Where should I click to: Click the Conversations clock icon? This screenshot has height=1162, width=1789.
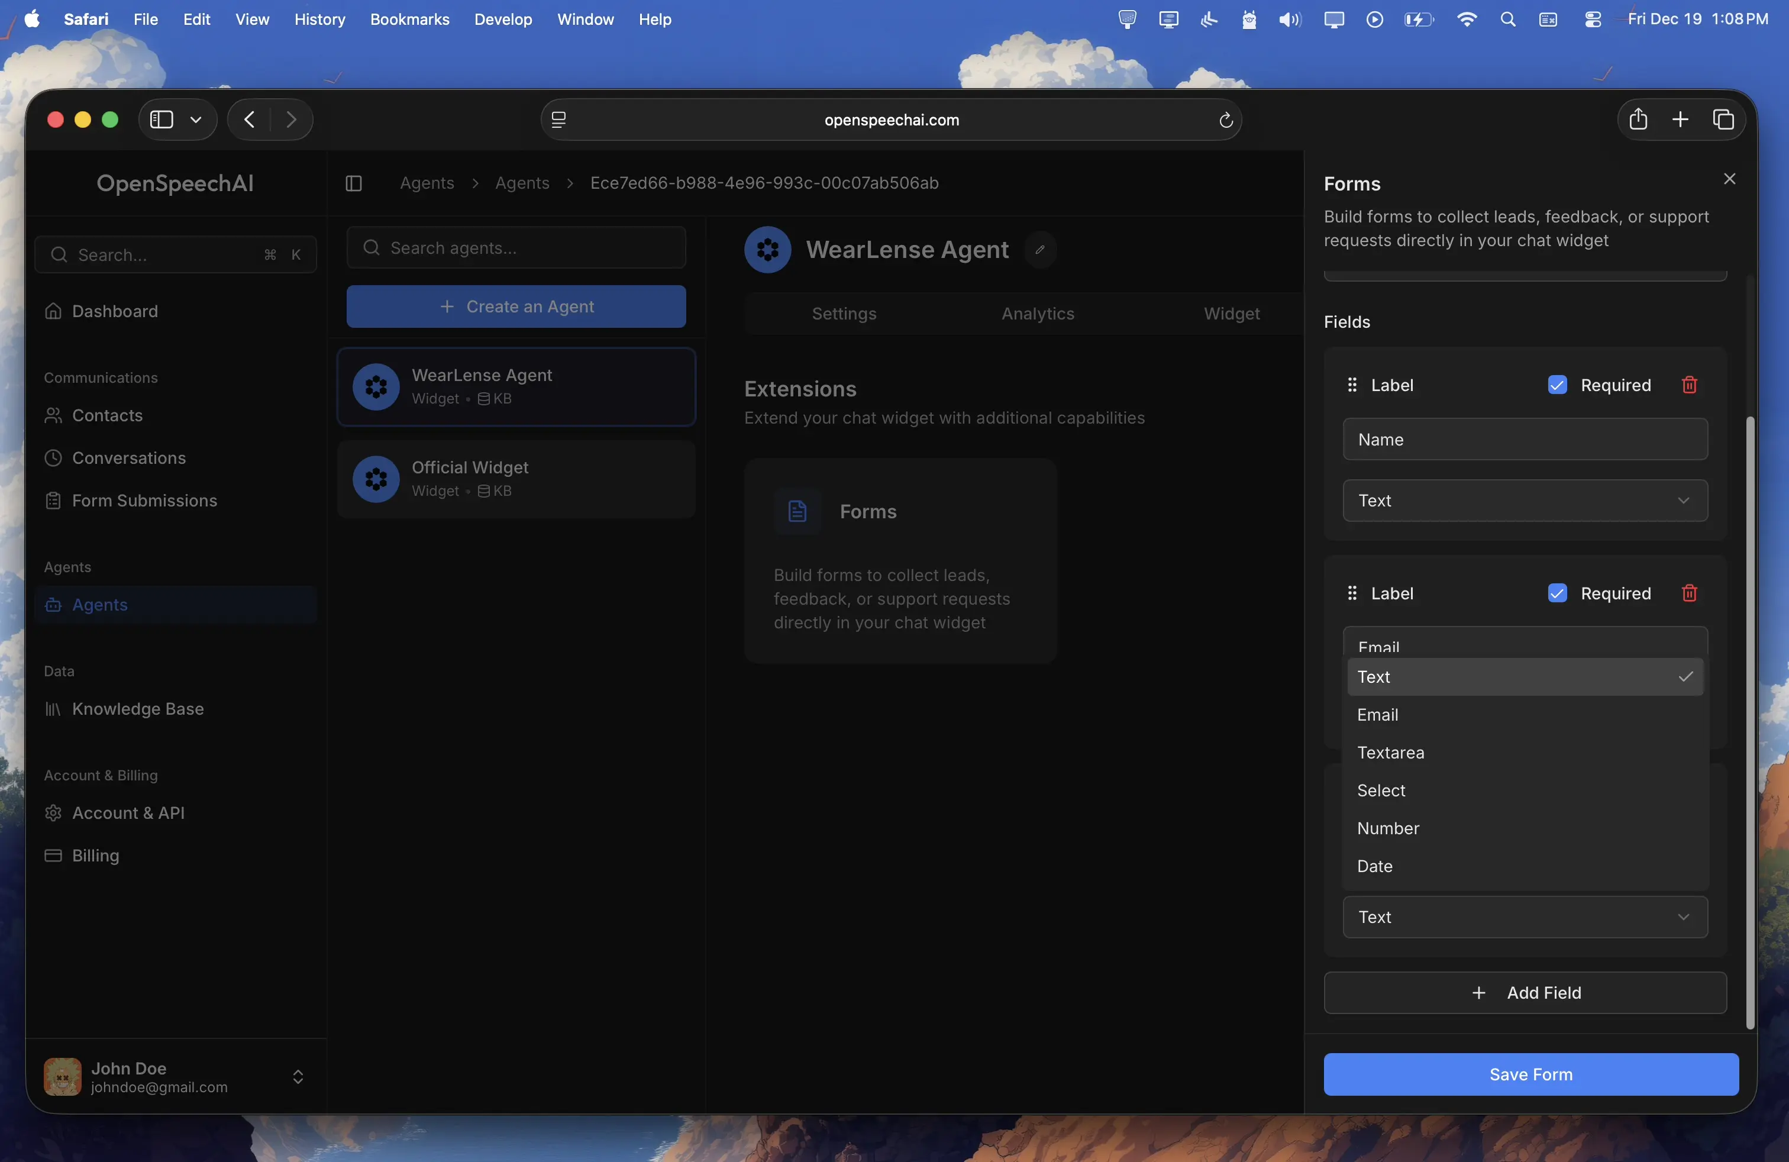(53, 458)
